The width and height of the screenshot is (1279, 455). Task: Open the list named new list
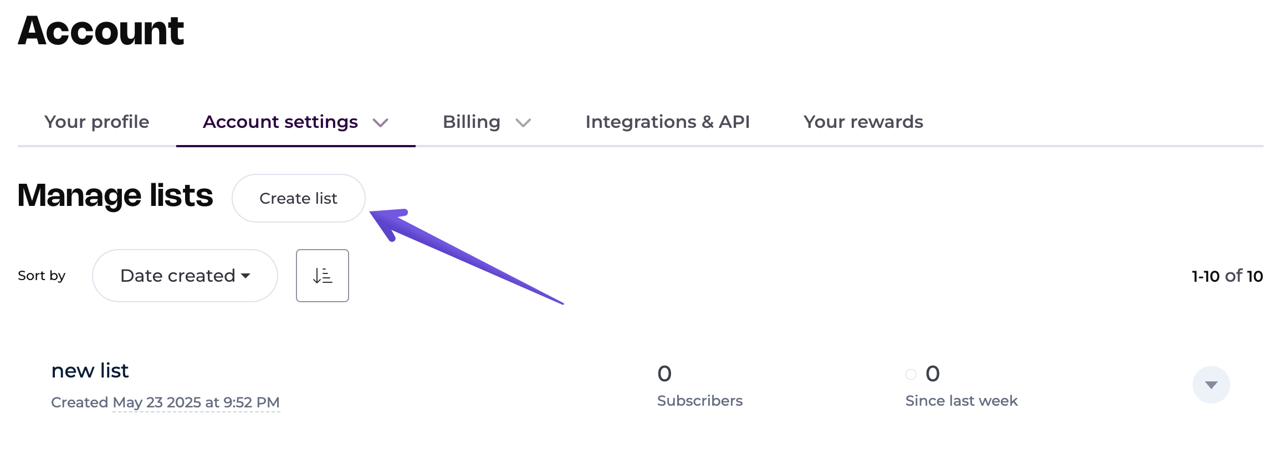[90, 370]
